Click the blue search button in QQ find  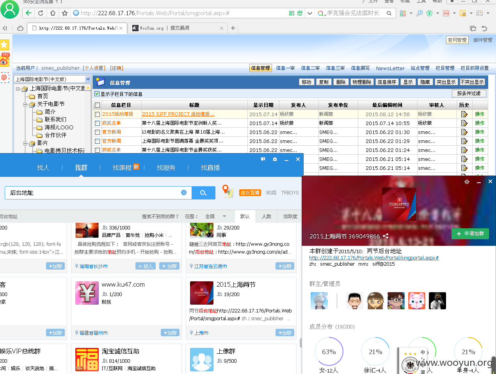(x=203, y=193)
